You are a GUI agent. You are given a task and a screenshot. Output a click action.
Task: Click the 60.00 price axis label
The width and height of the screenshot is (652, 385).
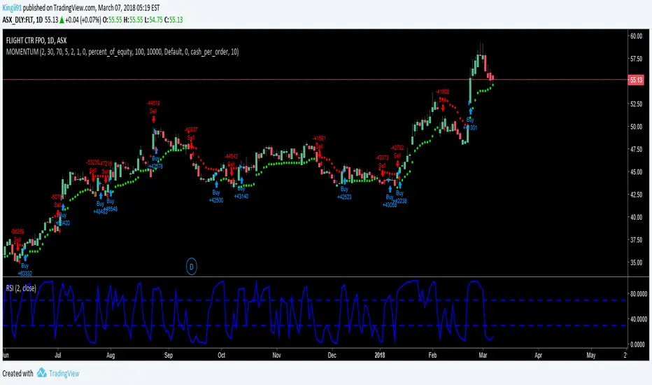click(636, 36)
